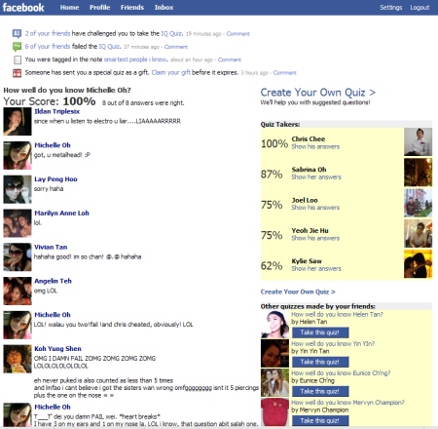
Task: Open Ildan Triplesix's profile name
Action: point(57,111)
